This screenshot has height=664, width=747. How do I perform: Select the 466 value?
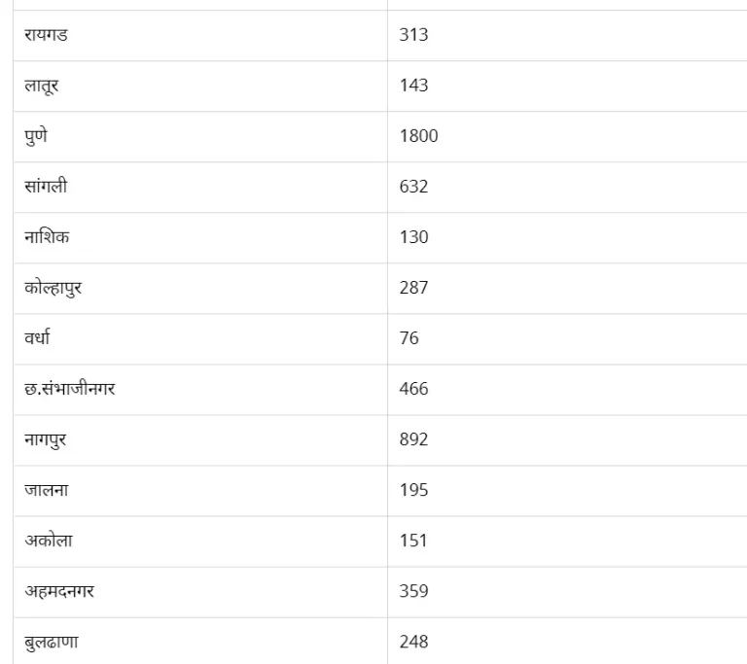coord(413,389)
